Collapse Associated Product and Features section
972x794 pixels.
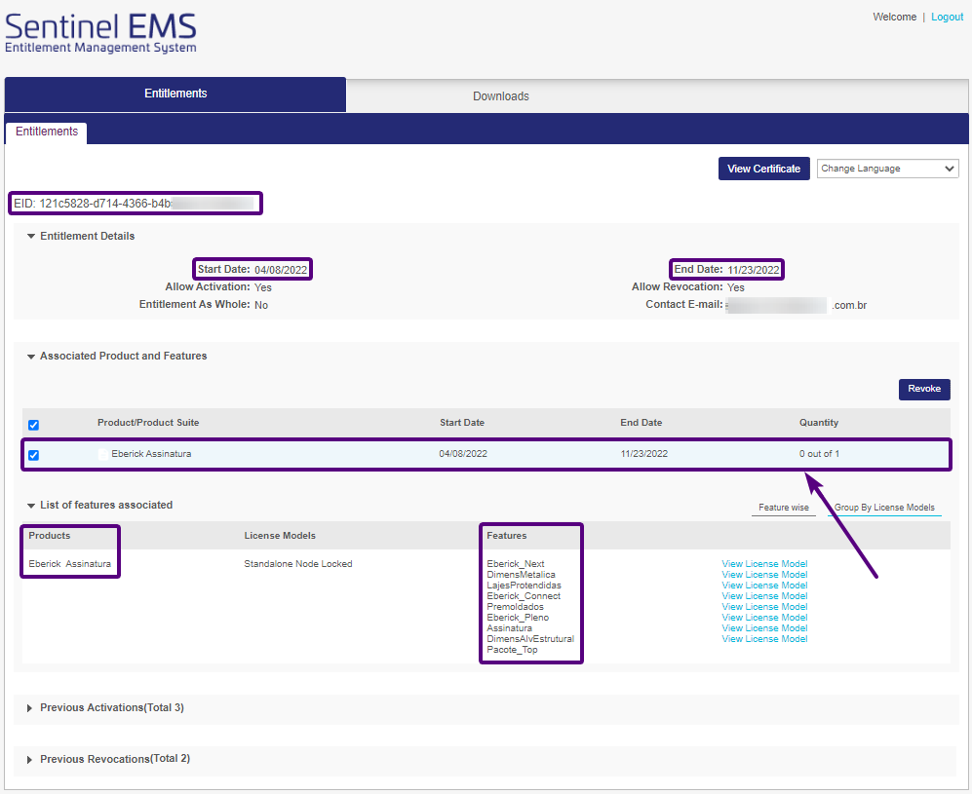point(31,357)
